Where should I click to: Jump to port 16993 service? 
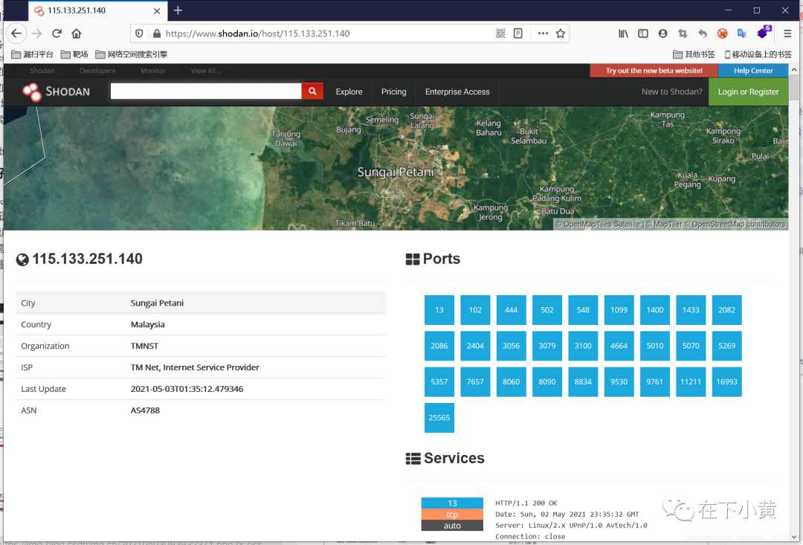point(726,381)
